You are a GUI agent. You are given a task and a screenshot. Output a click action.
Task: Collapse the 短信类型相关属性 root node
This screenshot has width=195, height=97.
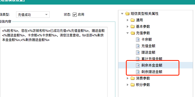[x=122, y=13]
